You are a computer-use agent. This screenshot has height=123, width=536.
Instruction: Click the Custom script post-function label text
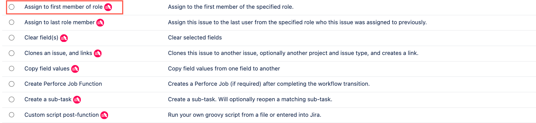point(62,115)
